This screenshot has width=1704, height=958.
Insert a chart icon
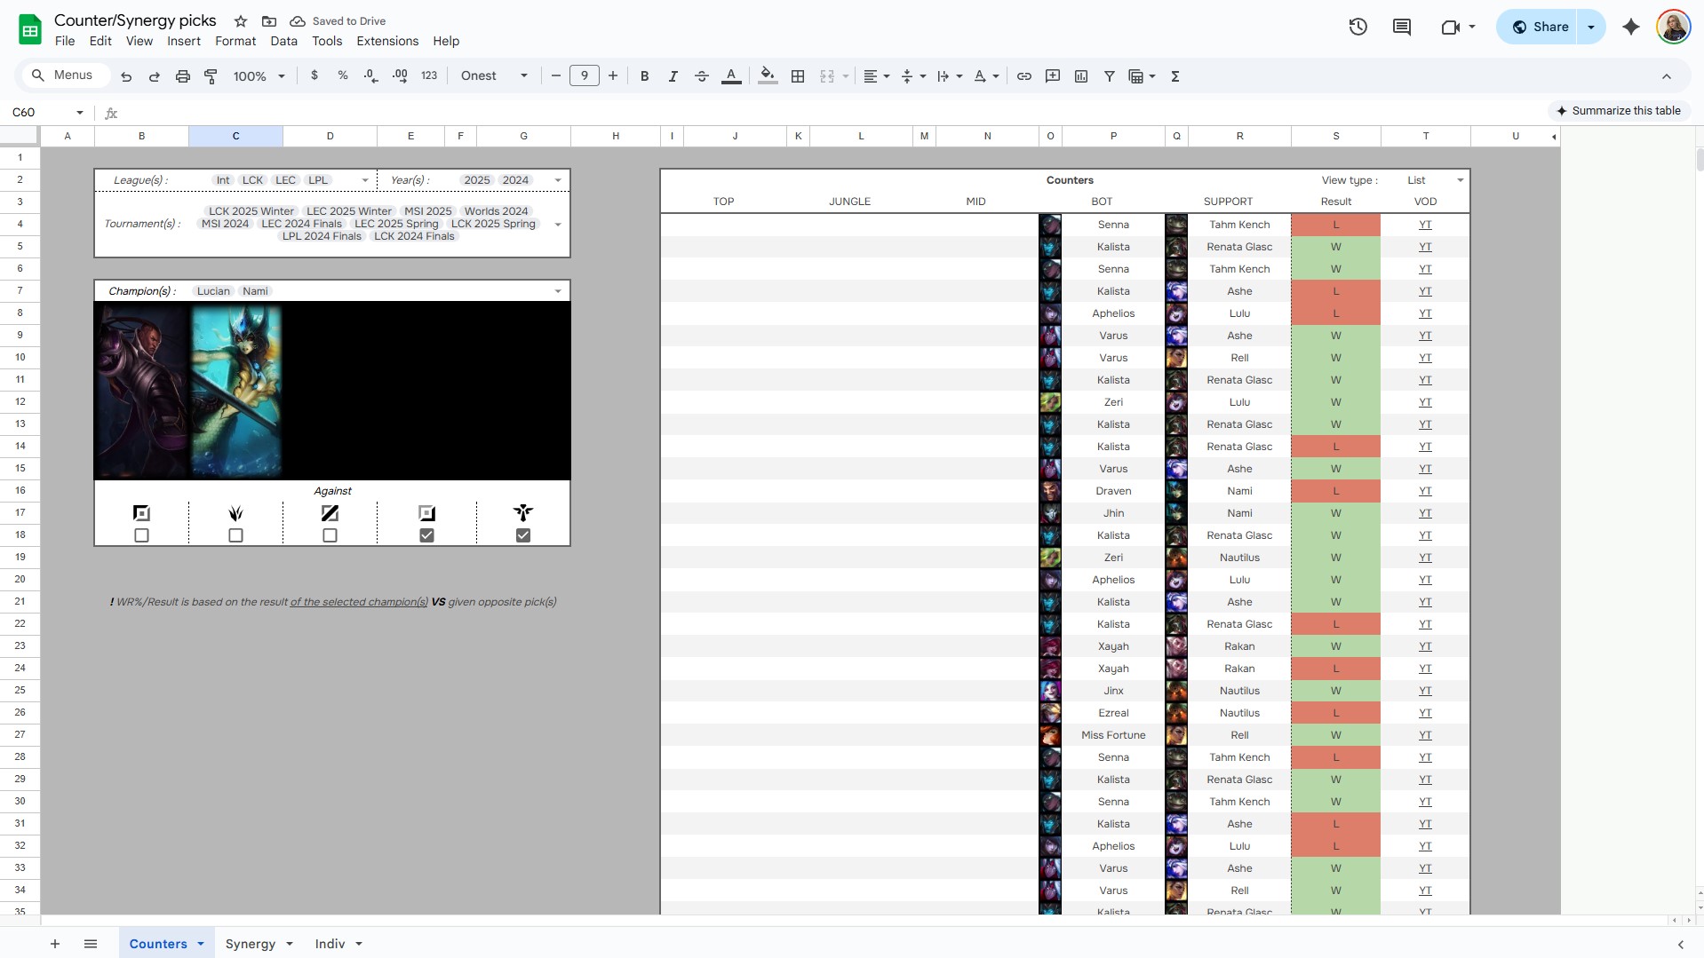pos(1081,76)
